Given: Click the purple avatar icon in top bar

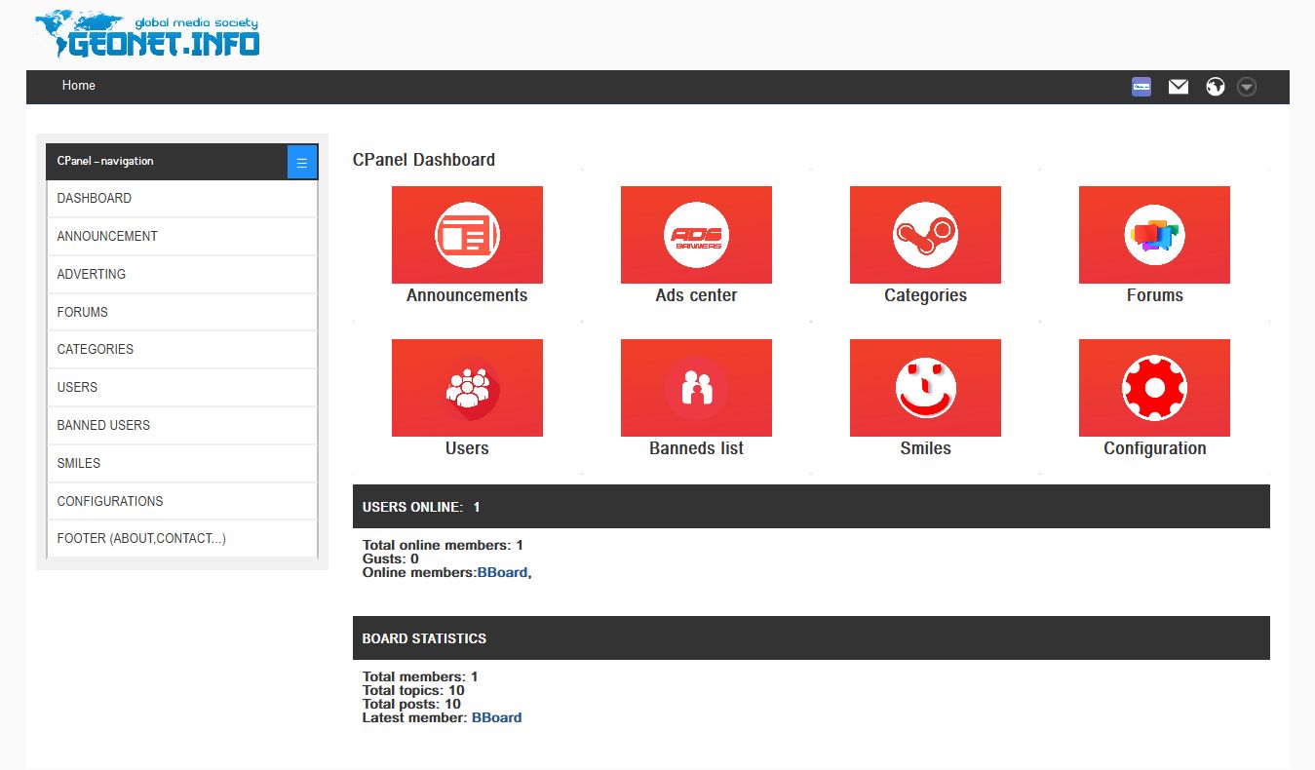Looking at the screenshot, I should 1141,87.
